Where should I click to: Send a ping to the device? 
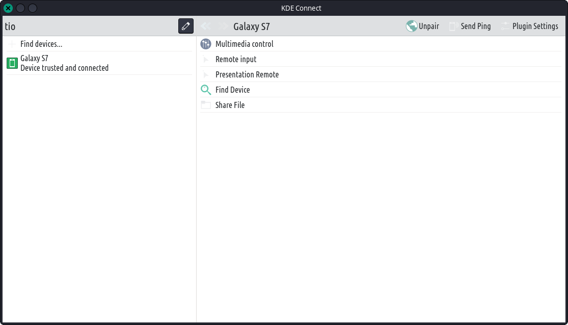[x=470, y=26]
